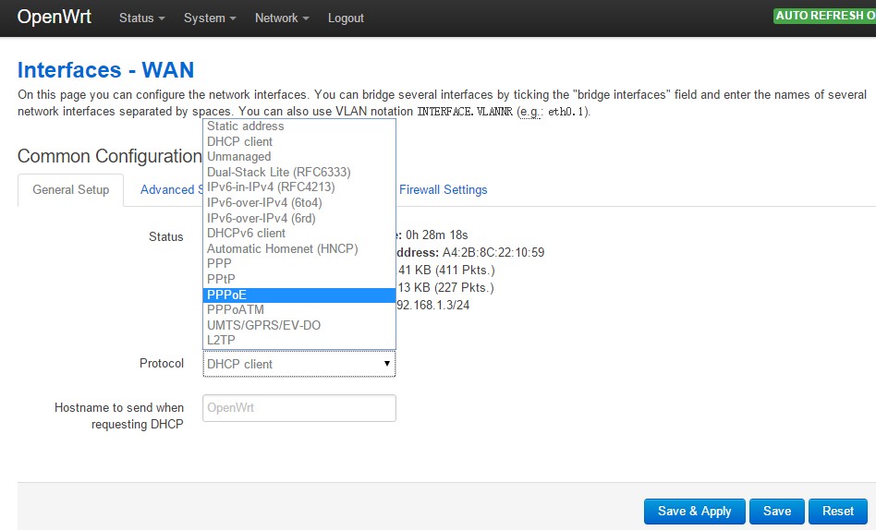Image resolution: width=876 pixels, height=530 pixels.
Task: Choose Static address protocol option
Action: (245, 126)
